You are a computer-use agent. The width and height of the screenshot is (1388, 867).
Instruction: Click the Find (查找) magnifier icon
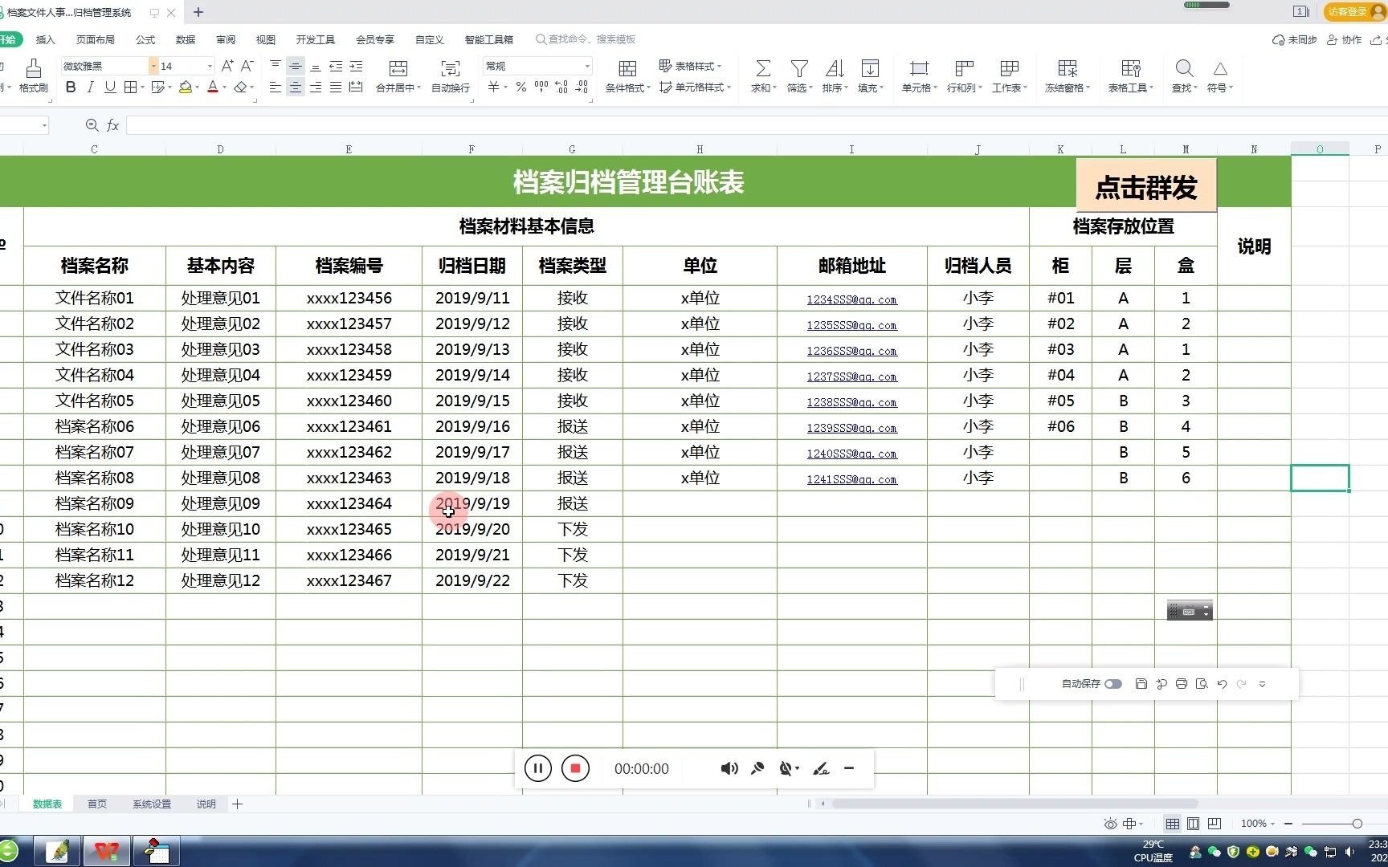tap(1184, 68)
